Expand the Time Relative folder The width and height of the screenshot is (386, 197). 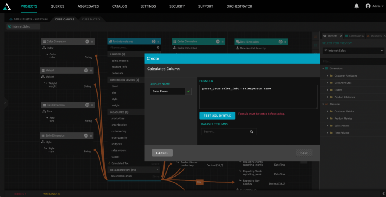pos(328,133)
